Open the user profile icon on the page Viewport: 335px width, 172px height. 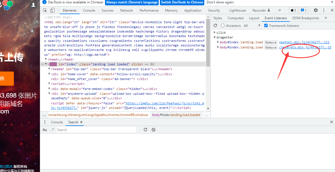[x=33, y=5]
